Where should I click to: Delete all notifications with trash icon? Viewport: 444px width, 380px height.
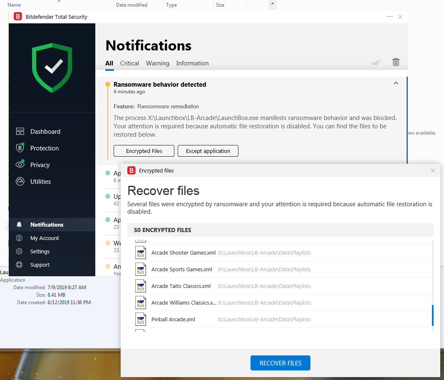[x=396, y=62]
